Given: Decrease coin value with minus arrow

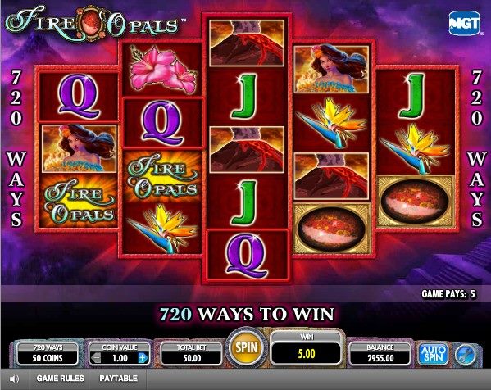Looking at the screenshot, I should pos(97,357).
